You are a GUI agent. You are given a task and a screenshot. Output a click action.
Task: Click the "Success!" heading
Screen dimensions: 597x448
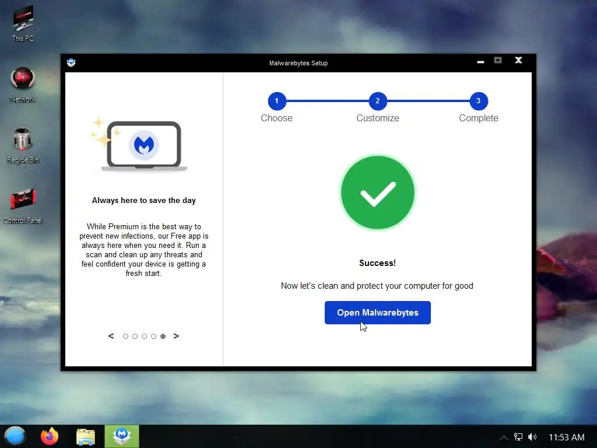click(377, 263)
